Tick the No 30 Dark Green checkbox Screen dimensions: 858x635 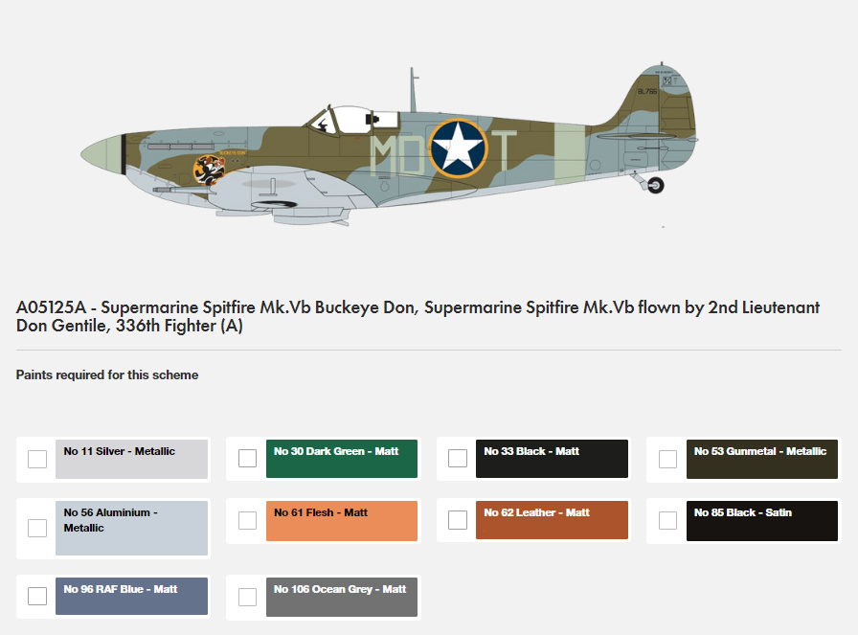click(247, 458)
